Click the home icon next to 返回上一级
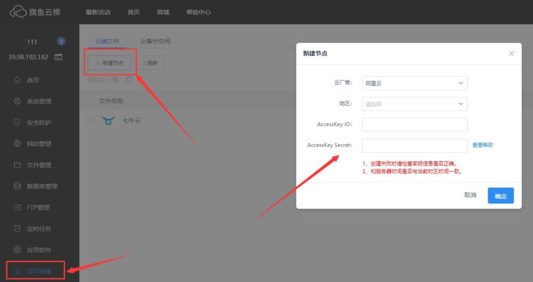This screenshot has width=533, height=282. pos(129,80)
